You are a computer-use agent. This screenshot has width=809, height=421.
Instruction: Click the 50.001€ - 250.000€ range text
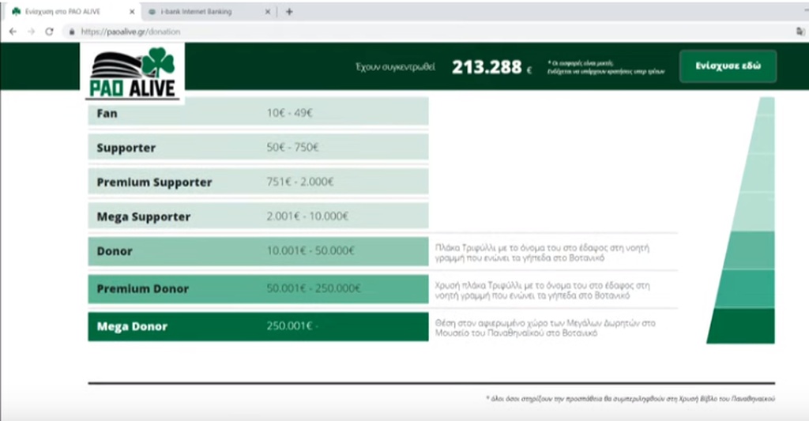(314, 288)
